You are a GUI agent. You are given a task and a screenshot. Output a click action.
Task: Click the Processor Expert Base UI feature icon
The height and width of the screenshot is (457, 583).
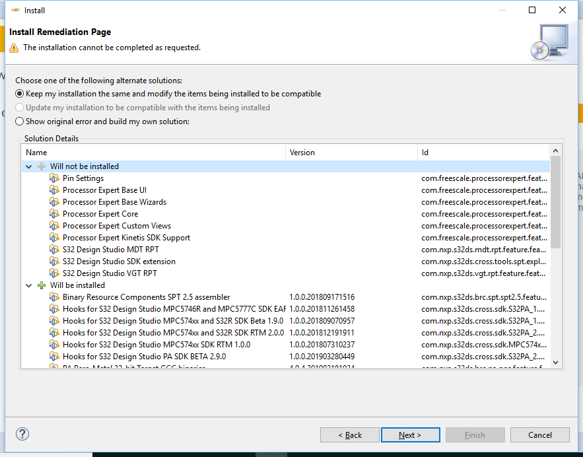pyautogui.click(x=54, y=190)
